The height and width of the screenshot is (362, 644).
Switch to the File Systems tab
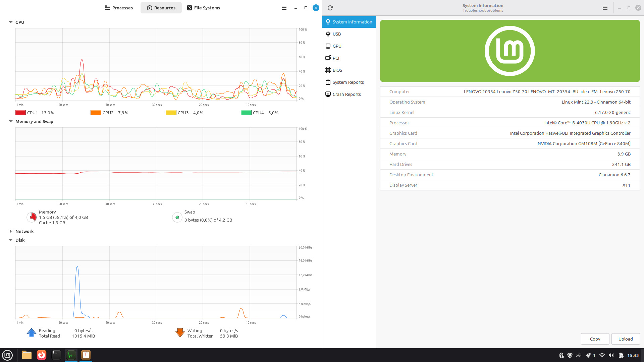(x=204, y=8)
